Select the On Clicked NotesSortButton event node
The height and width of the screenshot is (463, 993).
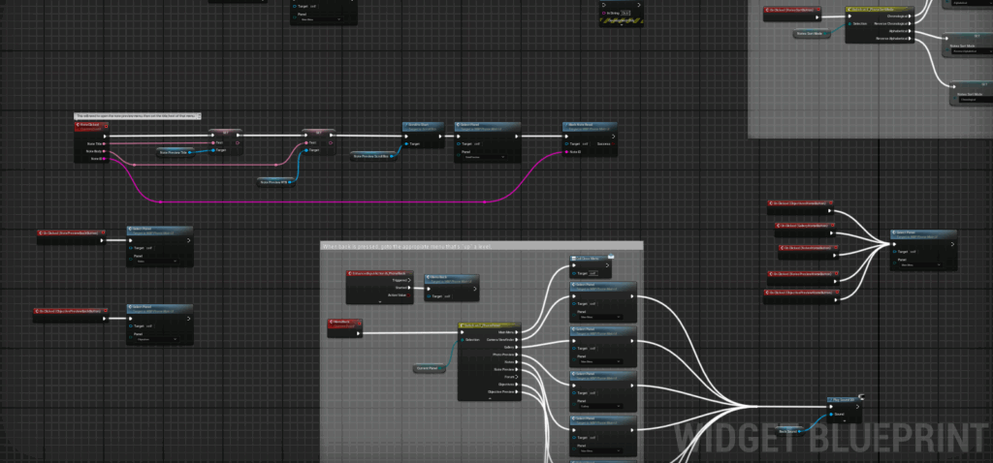point(790,12)
